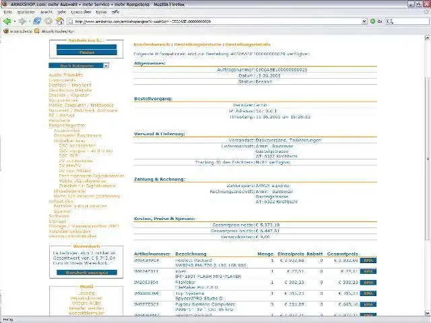Click RMA button for IFP-180T MP3-Player row

tap(368, 271)
